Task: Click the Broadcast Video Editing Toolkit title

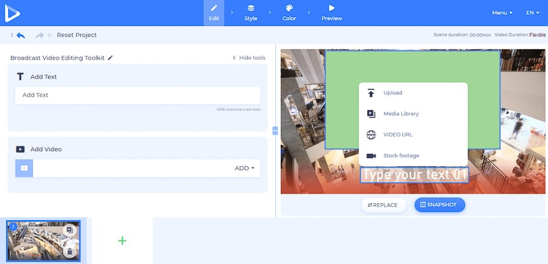Action: [58, 58]
